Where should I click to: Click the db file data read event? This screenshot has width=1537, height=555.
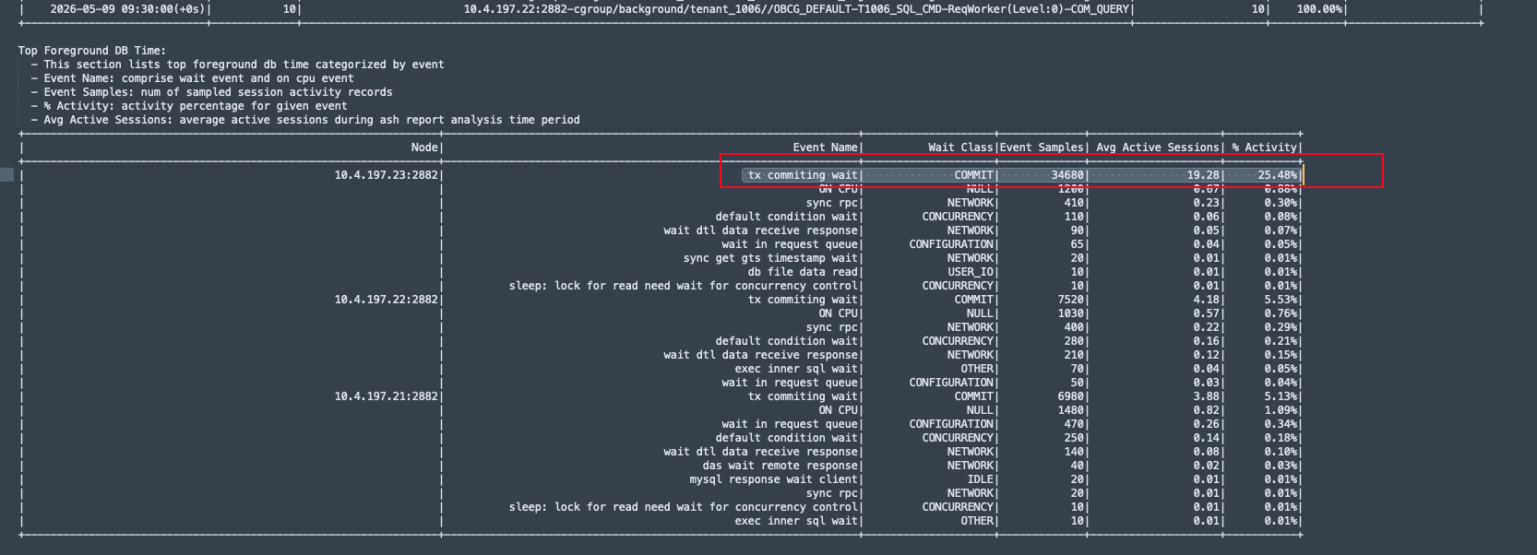[x=804, y=272]
